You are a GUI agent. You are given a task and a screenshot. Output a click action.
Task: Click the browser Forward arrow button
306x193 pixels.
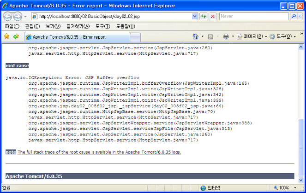click(x=18, y=17)
